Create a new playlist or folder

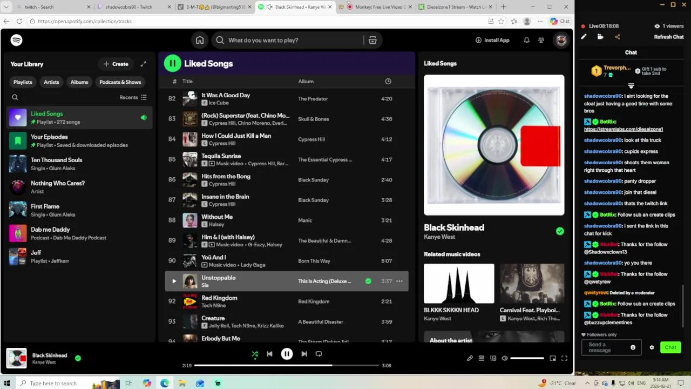(116, 64)
